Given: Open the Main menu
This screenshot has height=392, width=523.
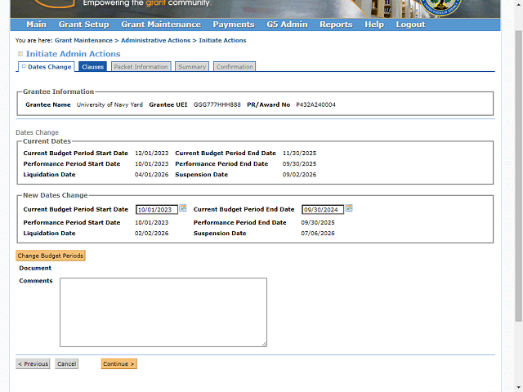Looking at the screenshot, I should tap(36, 24).
